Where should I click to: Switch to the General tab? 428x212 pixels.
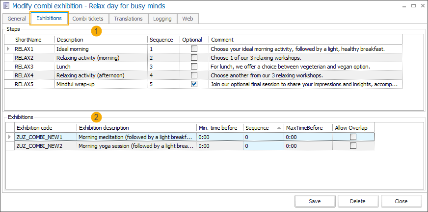pos(17,19)
